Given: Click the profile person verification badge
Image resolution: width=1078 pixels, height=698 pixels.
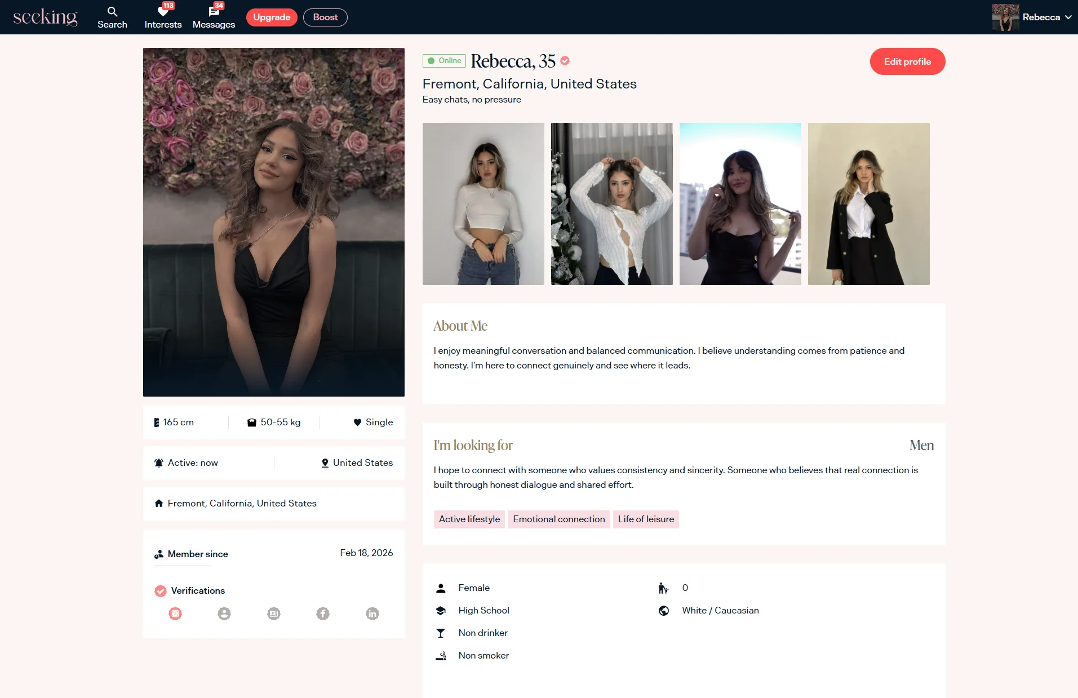Looking at the screenshot, I should (x=224, y=613).
